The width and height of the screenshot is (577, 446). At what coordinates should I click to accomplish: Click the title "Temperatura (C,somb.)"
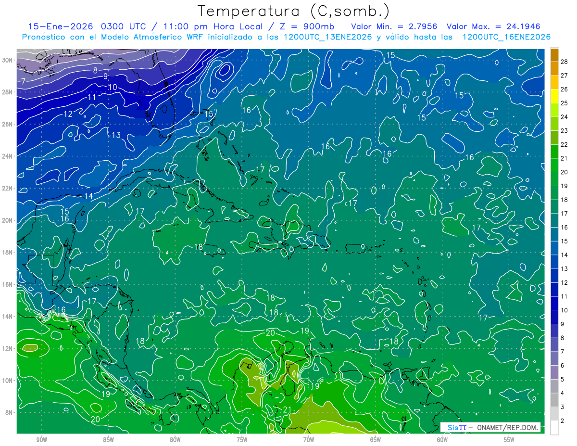click(x=293, y=11)
